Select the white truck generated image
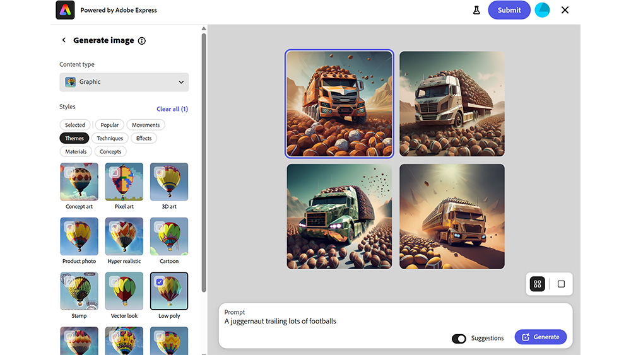This screenshot has width=631, height=355. coord(452,104)
